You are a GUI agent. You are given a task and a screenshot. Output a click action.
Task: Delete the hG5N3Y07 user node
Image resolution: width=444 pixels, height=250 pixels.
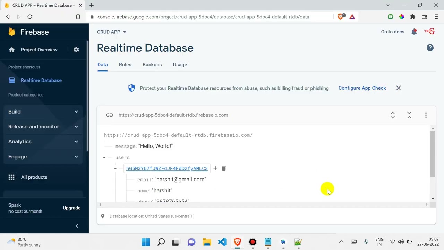[224, 168]
